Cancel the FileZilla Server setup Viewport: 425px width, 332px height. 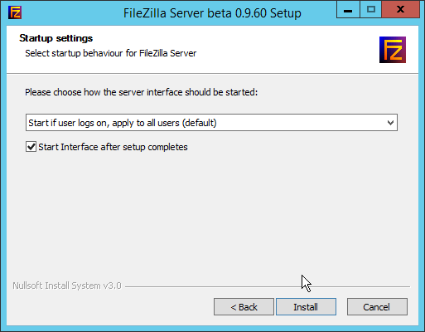click(377, 307)
